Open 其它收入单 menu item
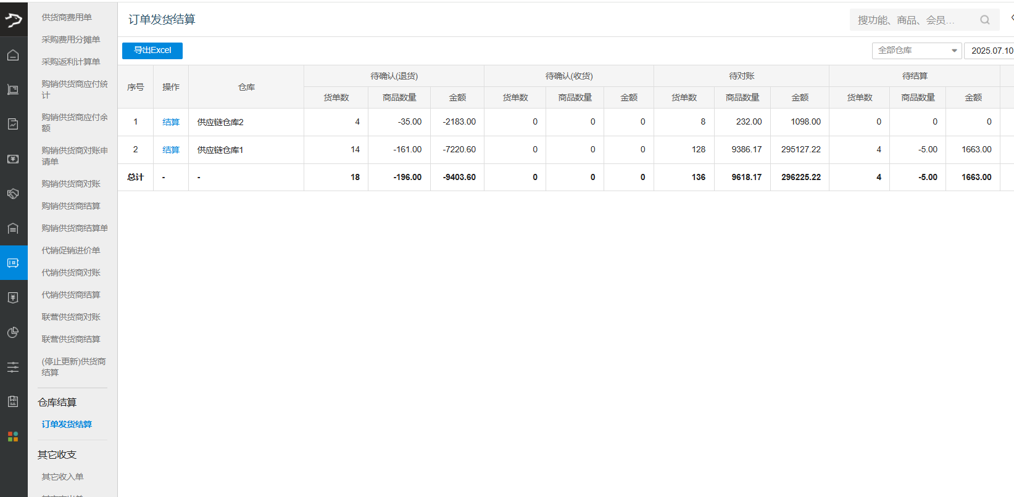The image size is (1014, 497). pos(62,477)
